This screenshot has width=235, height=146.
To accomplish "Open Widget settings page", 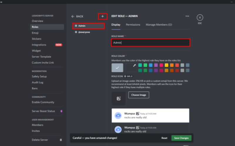I will coord(47,51).
